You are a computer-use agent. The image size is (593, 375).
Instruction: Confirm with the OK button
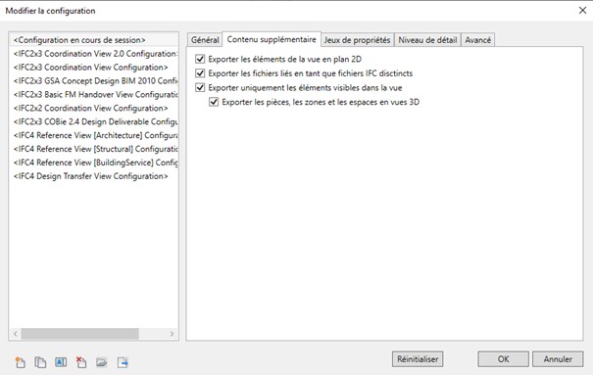[504, 359]
